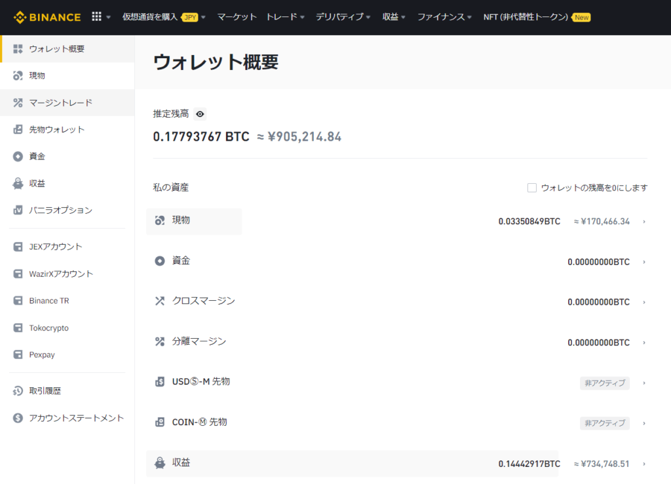
Task: Check the ウォレットの残高を0にします checkbox
Action: 532,188
